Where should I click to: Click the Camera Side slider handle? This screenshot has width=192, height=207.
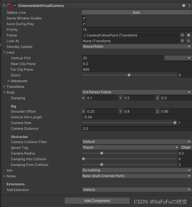175,123
